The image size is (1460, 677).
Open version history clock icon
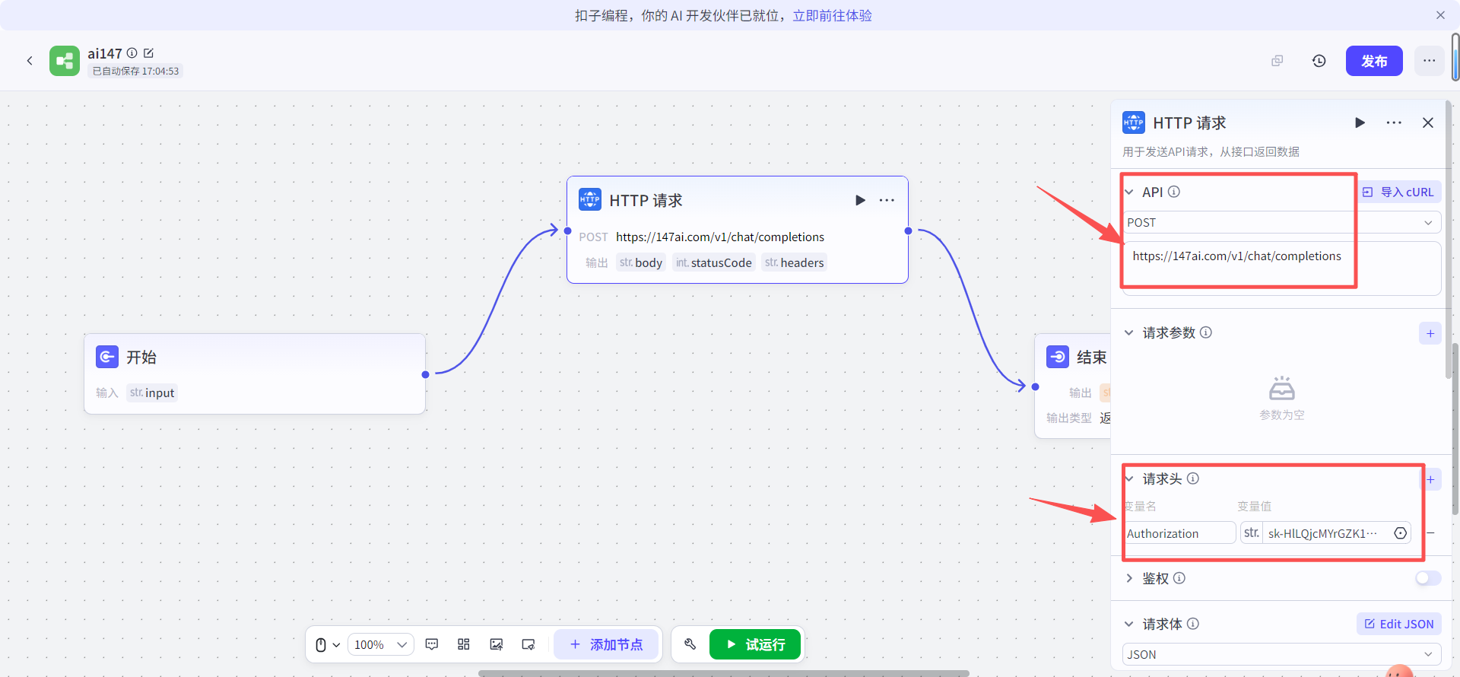(1319, 61)
